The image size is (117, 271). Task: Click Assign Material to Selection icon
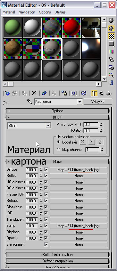(x=24, y=93)
